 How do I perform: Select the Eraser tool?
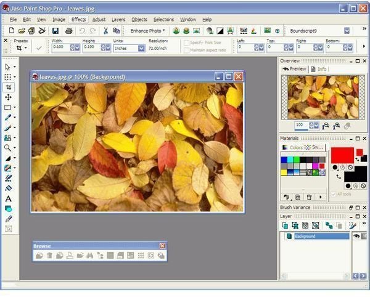pyautogui.click(x=8, y=188)
